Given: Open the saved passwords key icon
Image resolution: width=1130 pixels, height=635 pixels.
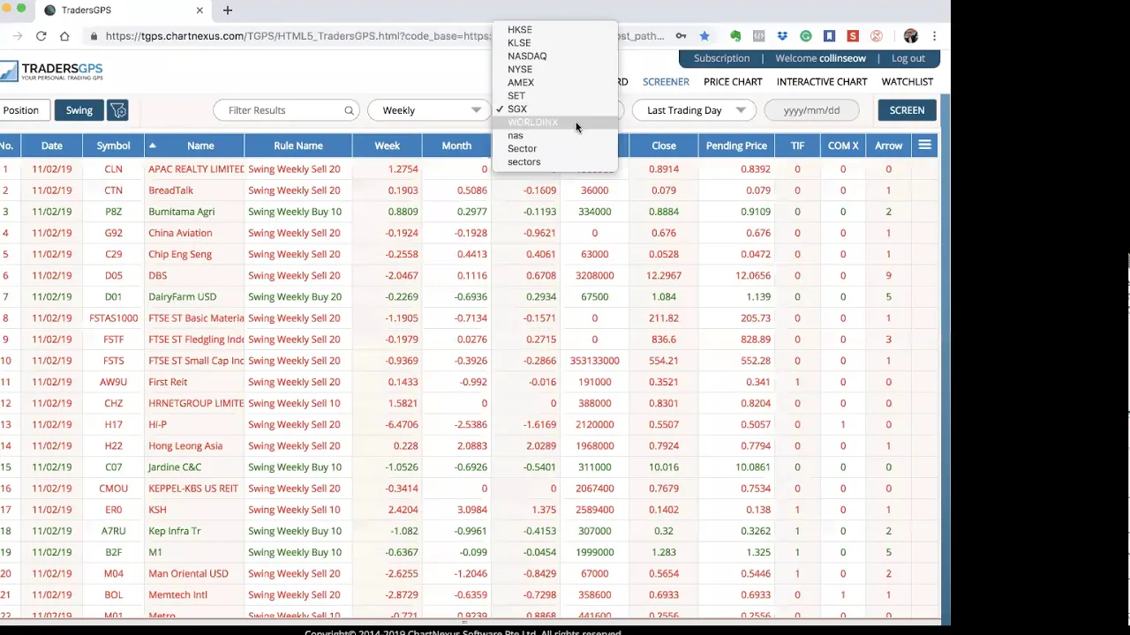Looking at the screenshot, I should (x=681, y=36).
